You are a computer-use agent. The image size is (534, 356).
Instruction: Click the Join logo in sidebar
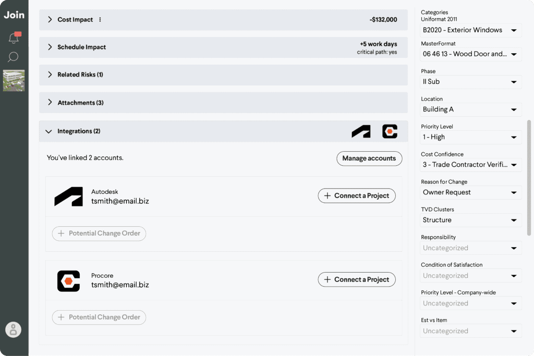click(x=14, y=15)
